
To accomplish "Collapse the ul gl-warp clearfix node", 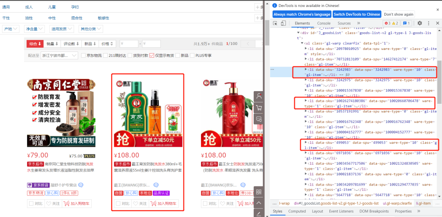I will point(302,43).
